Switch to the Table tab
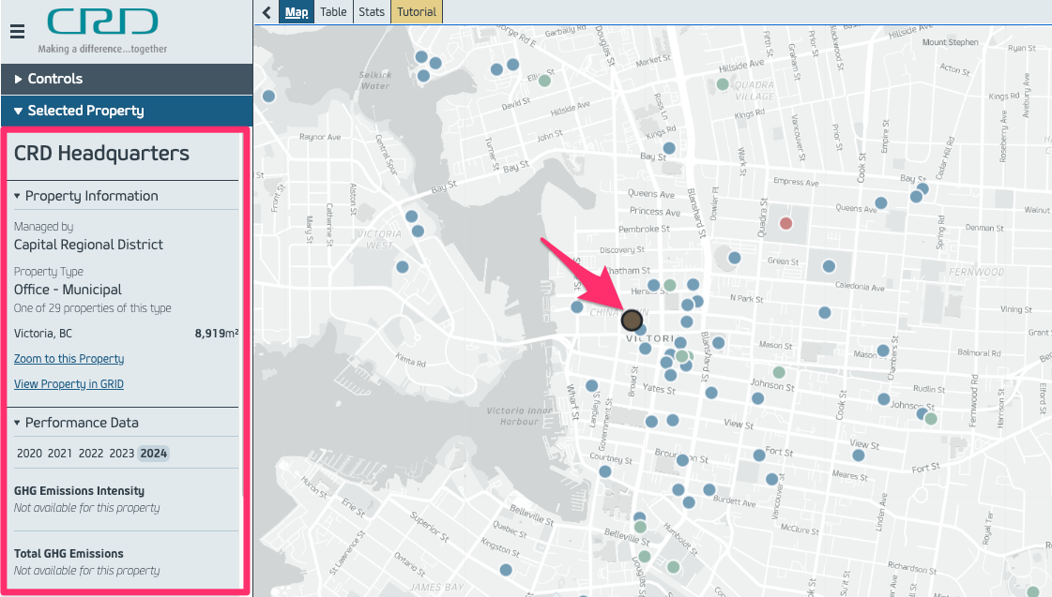Screen dimensions: 1052x597 point(332,12)
